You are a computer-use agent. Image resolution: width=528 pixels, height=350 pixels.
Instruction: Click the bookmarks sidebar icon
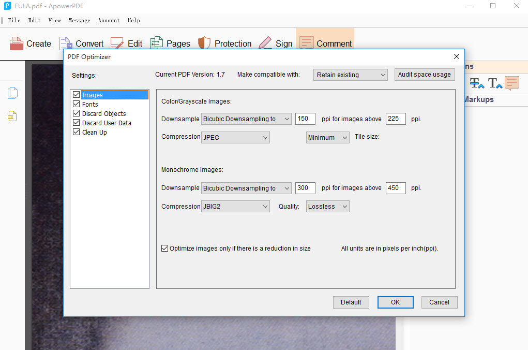[12, 116]
